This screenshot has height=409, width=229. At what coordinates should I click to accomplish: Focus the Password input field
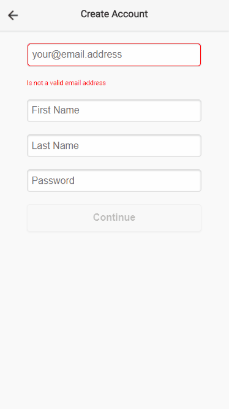[x=114, y=180]
